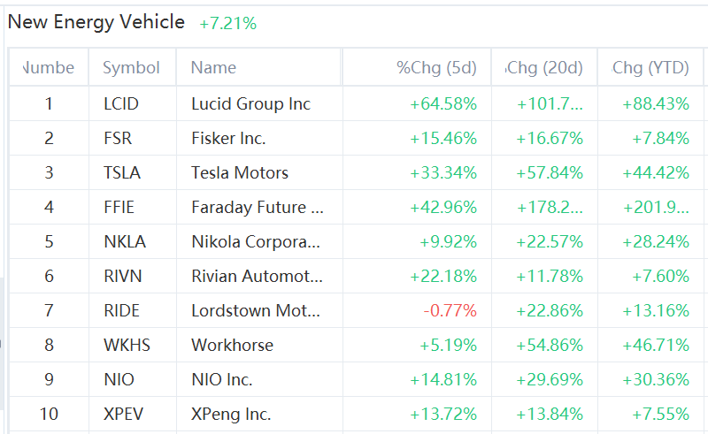The height and width of the screenshot is (434, 708).
Task: Sort by Chg (20d) column header
Action: coord(544,67)
